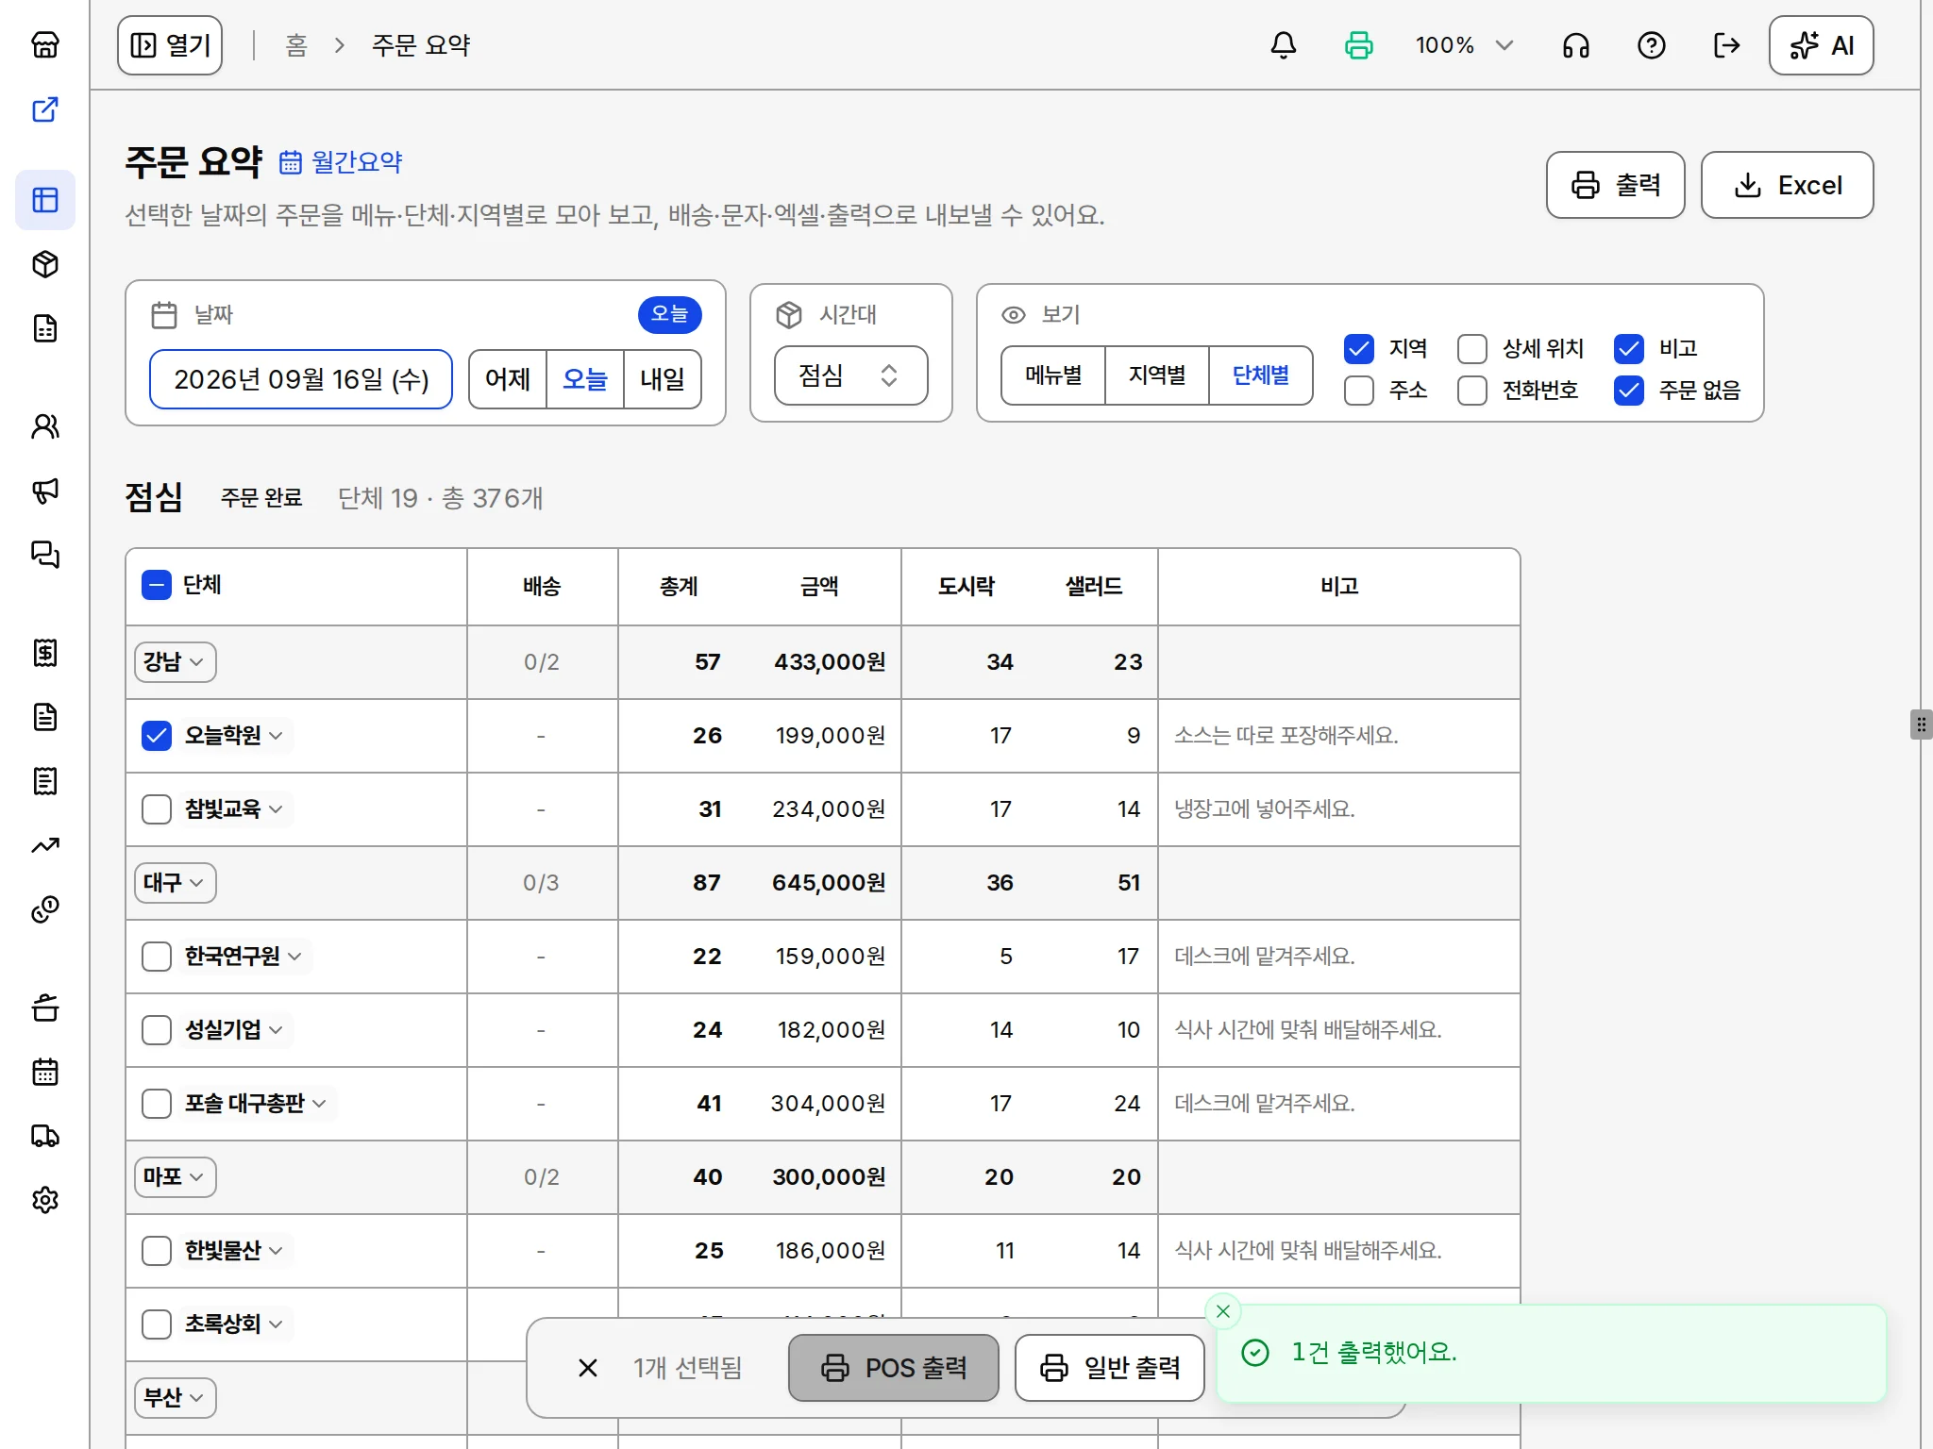Open the 월간요약 link
Screen dimensions: 1933x1449
click(x=342, y=162)
